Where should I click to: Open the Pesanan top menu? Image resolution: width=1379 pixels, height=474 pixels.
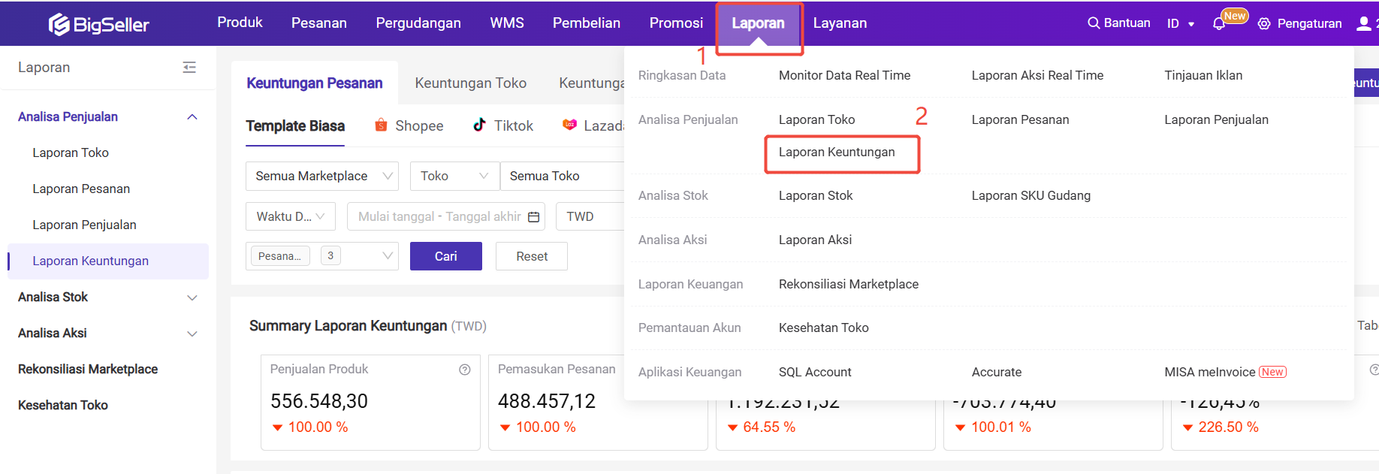coord(319,23)
